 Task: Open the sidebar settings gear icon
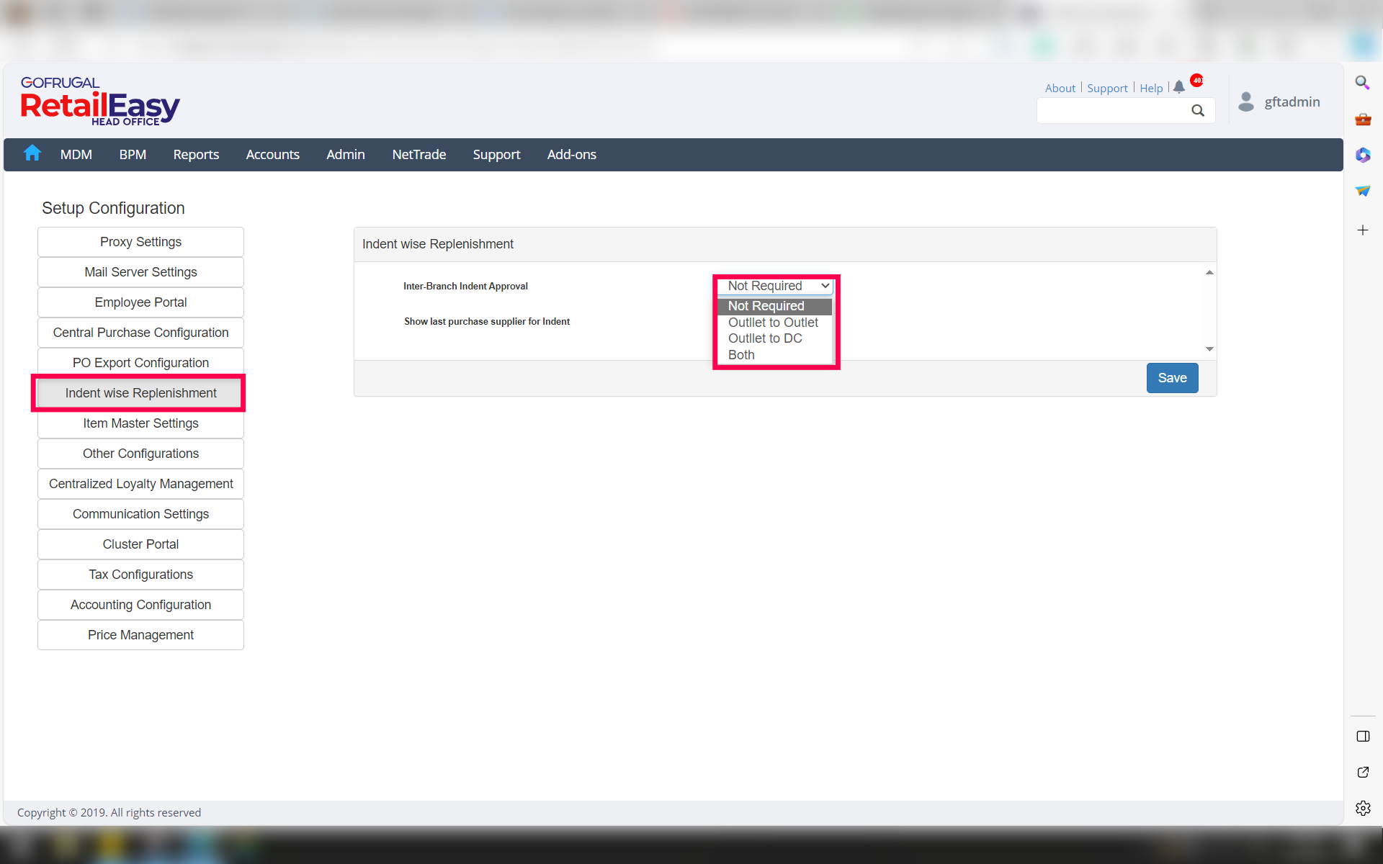point(1362,808)
